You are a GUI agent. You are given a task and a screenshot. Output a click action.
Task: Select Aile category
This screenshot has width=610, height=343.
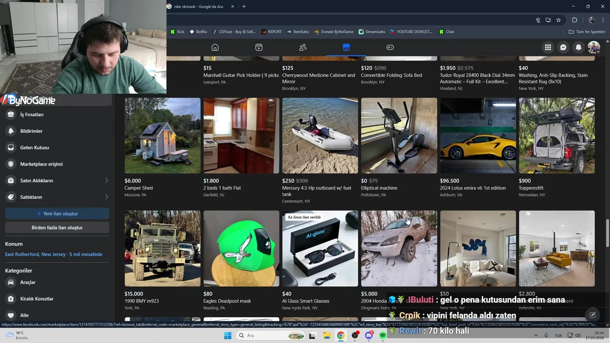(57, 315)
